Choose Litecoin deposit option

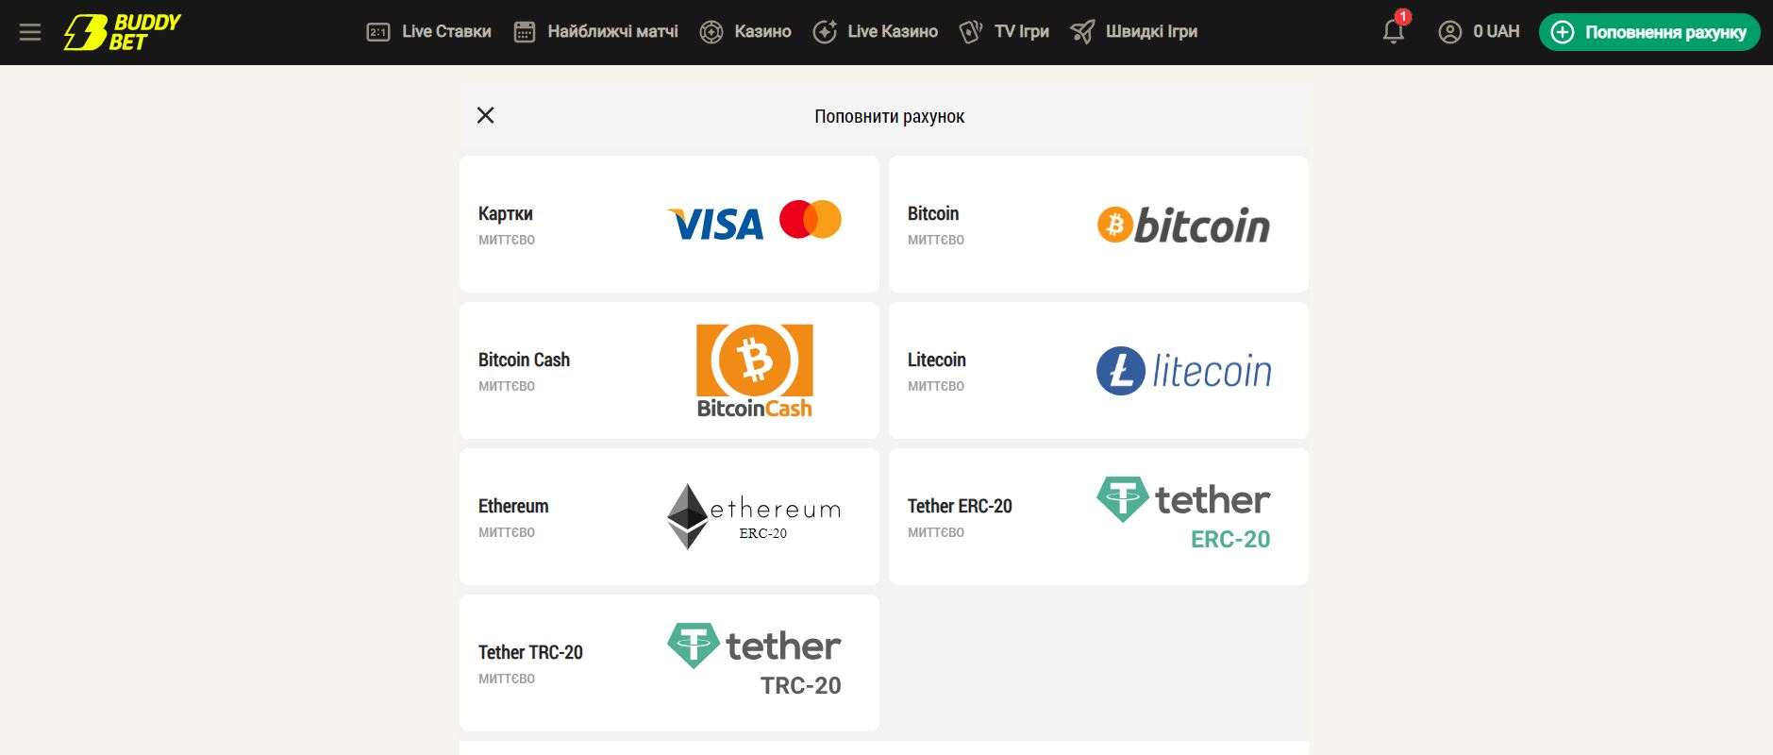pyautogui.click(x=1098, y=371)
